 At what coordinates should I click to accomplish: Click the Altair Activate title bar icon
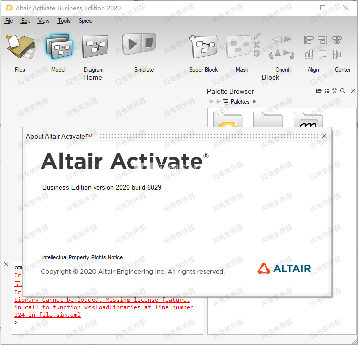coord(9,8)
